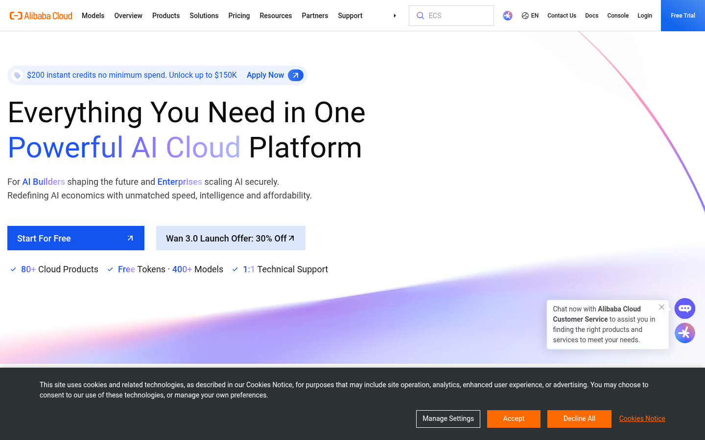Open the Partners menu
This screenshot has height=440, width=705.
click(x=315, y=16)
